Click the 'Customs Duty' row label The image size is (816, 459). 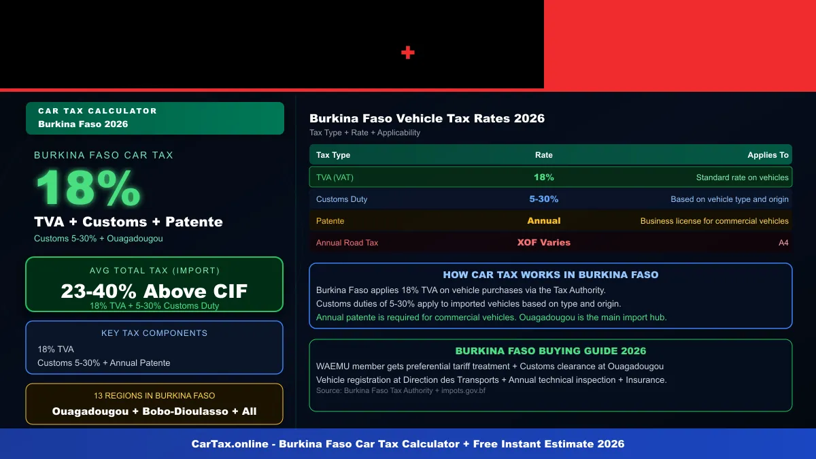(x=342, y=199)
